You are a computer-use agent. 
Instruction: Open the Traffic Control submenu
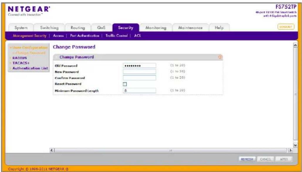[x=117, y=36]
